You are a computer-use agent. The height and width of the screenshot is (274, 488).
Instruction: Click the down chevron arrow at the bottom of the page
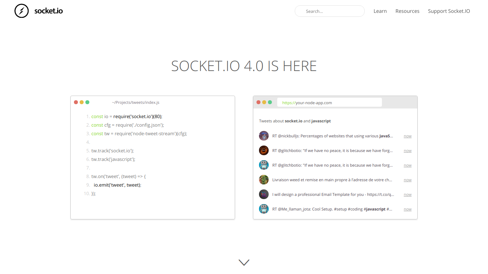click(244, 263)
